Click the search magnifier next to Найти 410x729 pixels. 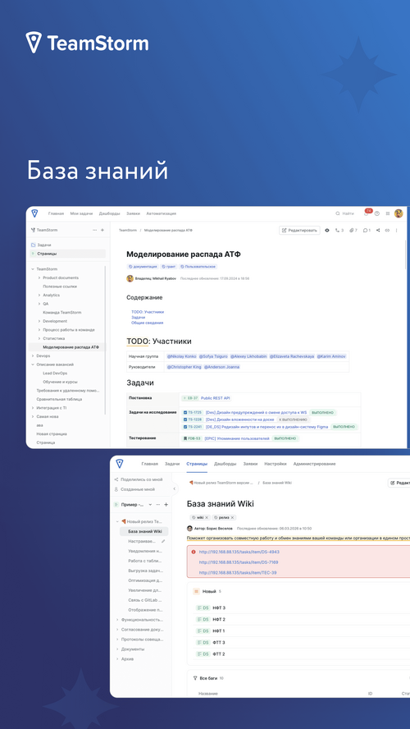coord(338,213)
